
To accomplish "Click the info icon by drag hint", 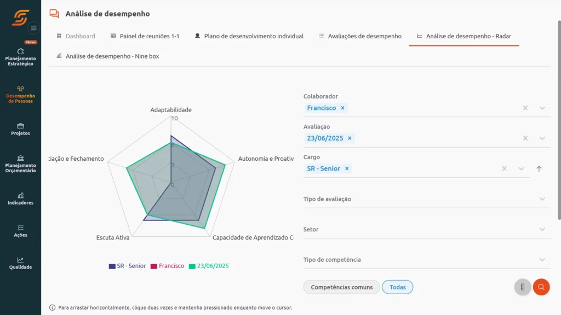I will pos(52,307).
